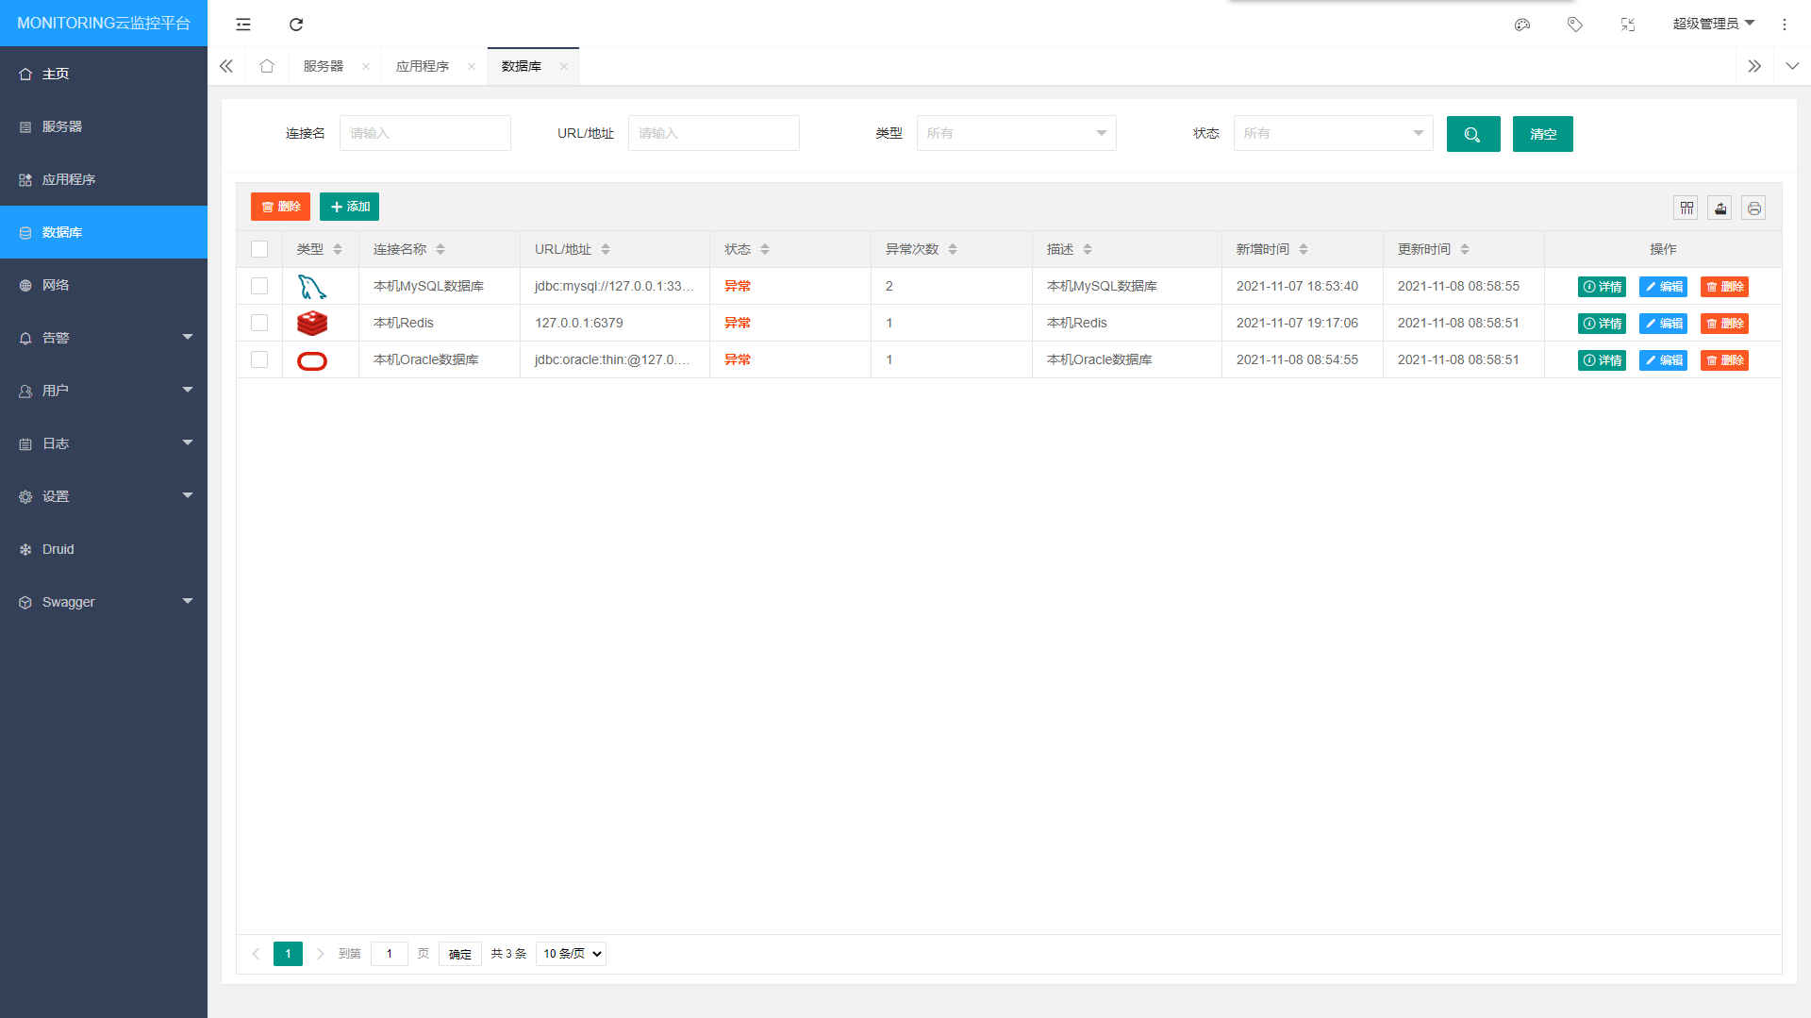Toggle the sidebar collapse icon
The image size is (1811, 1018).
point(243,25)
